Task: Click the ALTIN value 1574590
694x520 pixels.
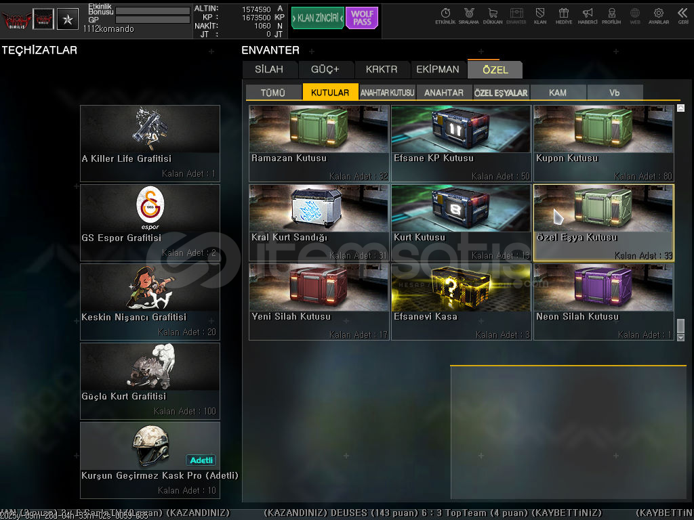Action: 256,9
